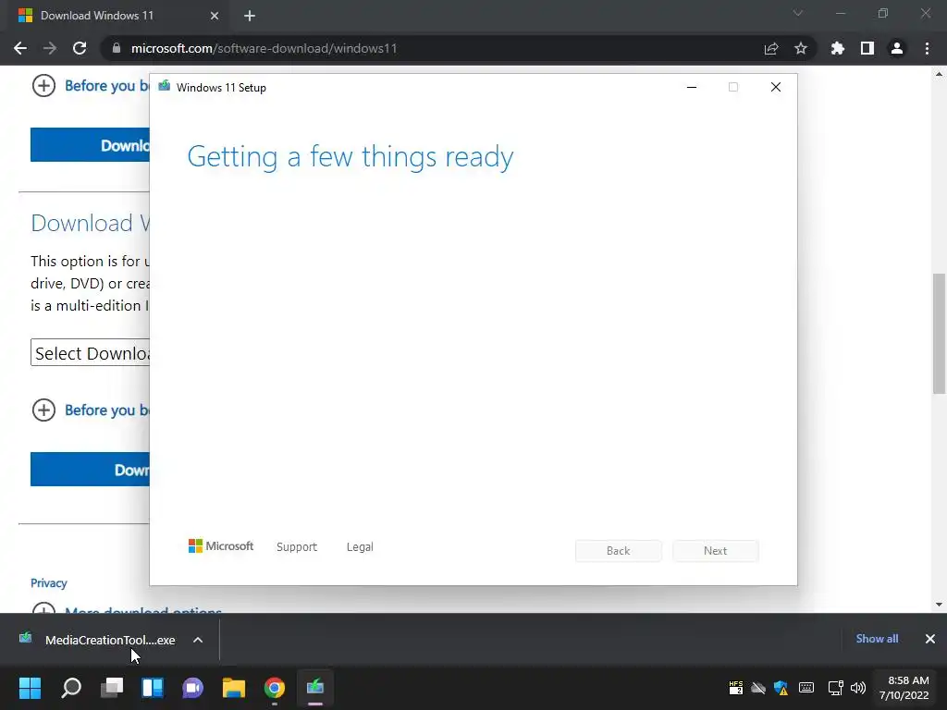Image resolution: width=947 pixels, height=710 pixels.
Task: Open Chrome extensions puzzle icon
Action: click(x=838, y=48)
